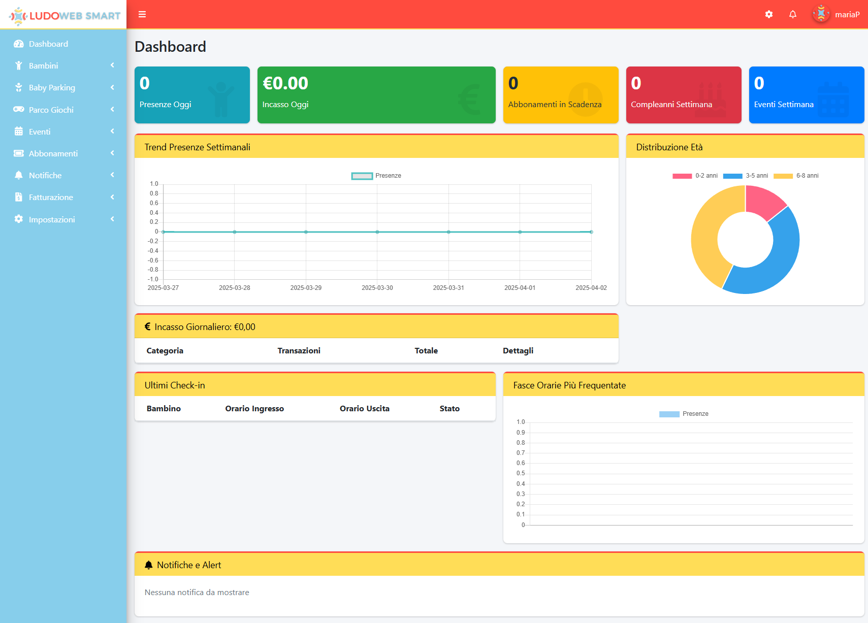Click the mariaP user profile
Screen dimensions: 868x623
[836, 14]
